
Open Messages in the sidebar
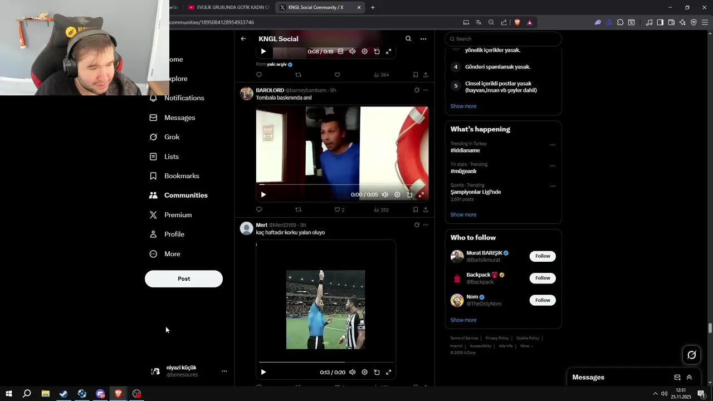click(x=173, y=118)
